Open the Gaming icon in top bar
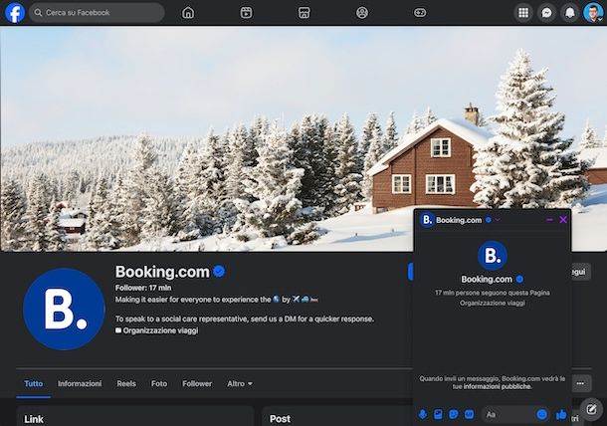Viewport: 607px width, 426px height. (x=420, y=13)
